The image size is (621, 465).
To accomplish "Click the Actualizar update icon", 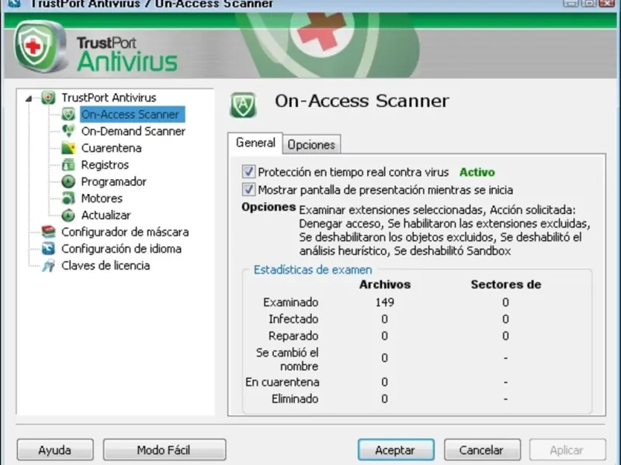I will [x=68, y=215].
